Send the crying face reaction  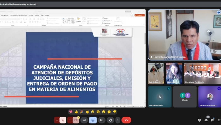[x=104, y=112]
